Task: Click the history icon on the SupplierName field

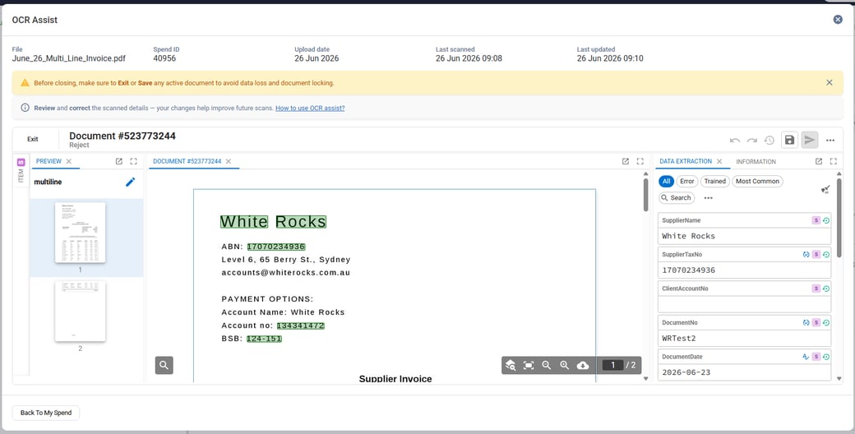Action: tap(826, 221)
